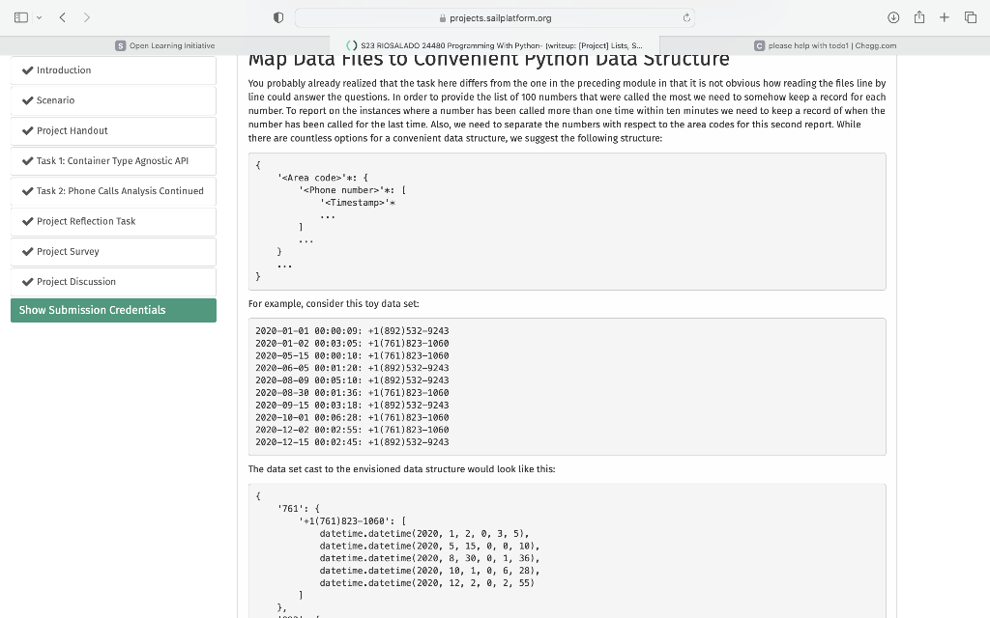Go back with the back arrow

coord(63,17)
